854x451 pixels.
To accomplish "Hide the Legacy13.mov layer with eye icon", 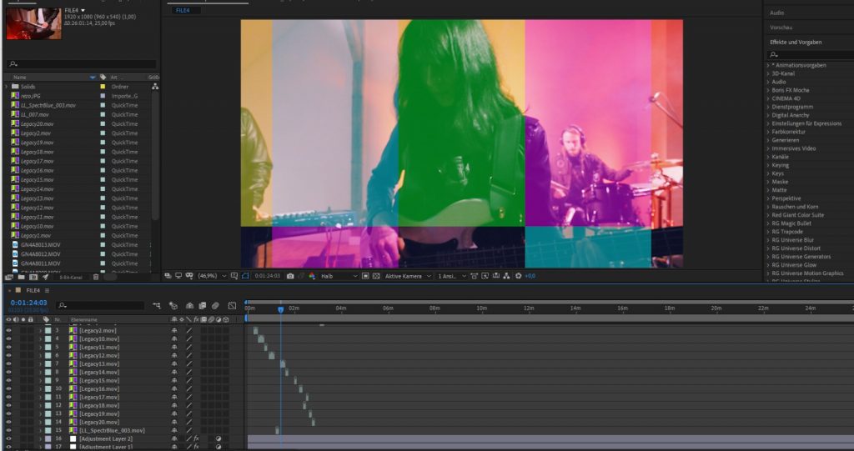I will pyautogui.click(x=8, y=363).
